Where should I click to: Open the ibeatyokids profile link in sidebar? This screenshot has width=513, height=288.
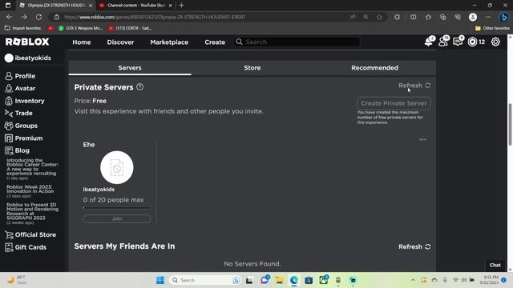point(28,58)
